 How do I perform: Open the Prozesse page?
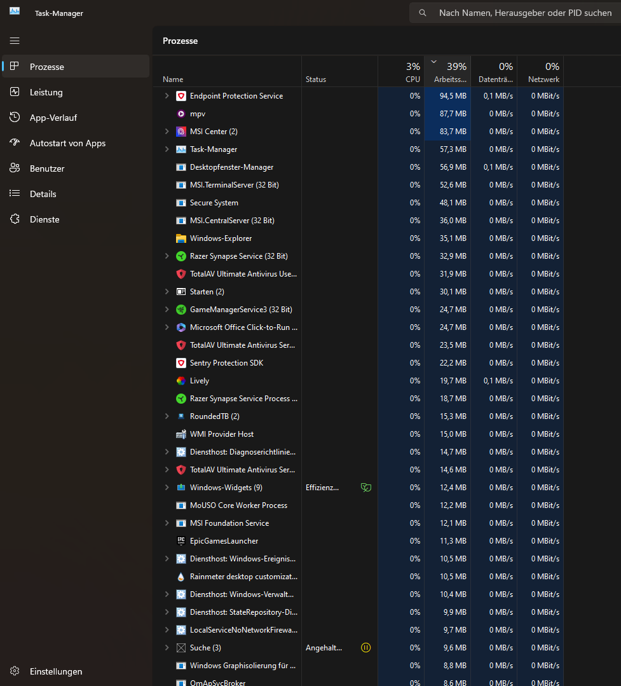pos(76,67)
